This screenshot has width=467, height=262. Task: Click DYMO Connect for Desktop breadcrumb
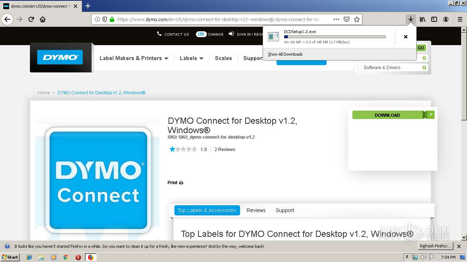[x=101, y=93]
